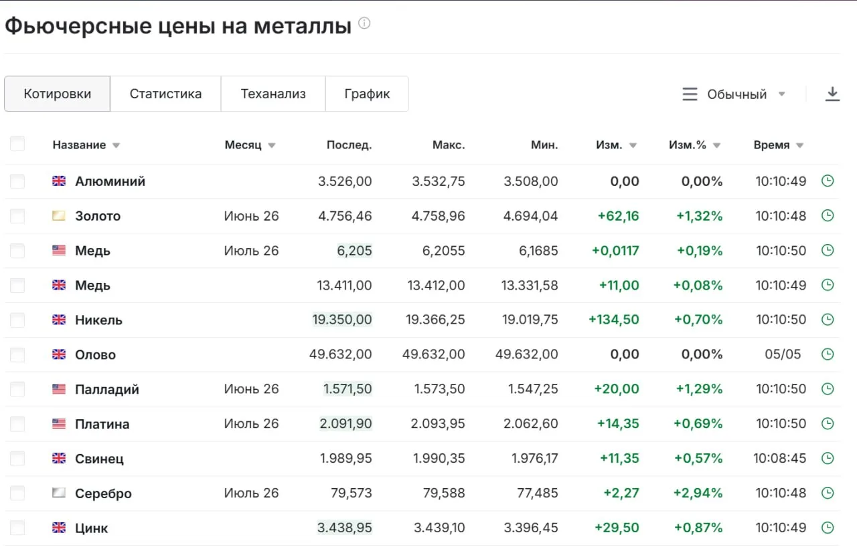The image size is (857, 551).
Task: Open the Теханализ tab
Action: (273, 94)
